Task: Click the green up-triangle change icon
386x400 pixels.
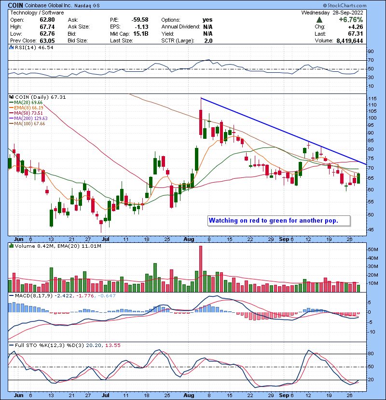Action: 319,20
